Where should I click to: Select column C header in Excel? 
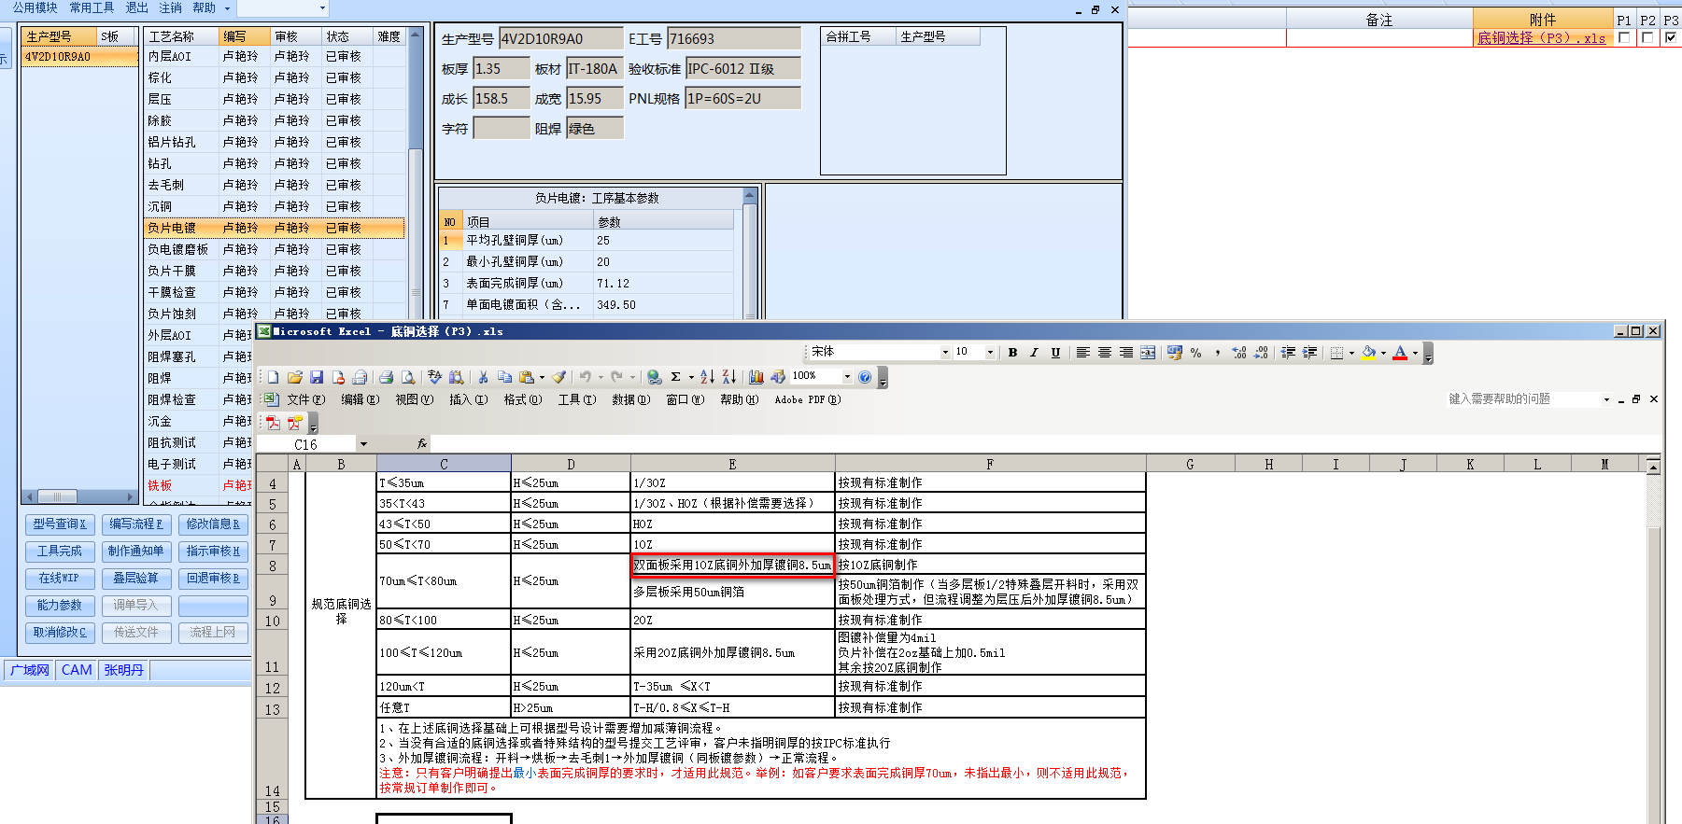tap(444, 464)
